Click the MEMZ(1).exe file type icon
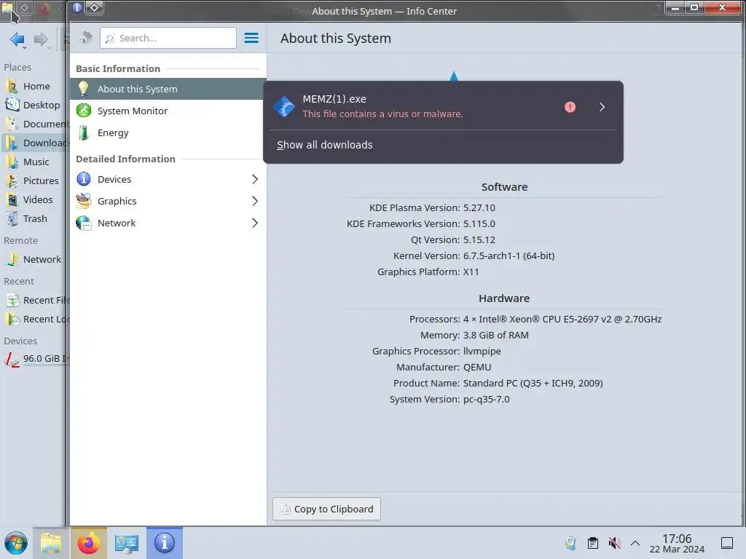Screen dimensions: 746x559 click(285, 106)
